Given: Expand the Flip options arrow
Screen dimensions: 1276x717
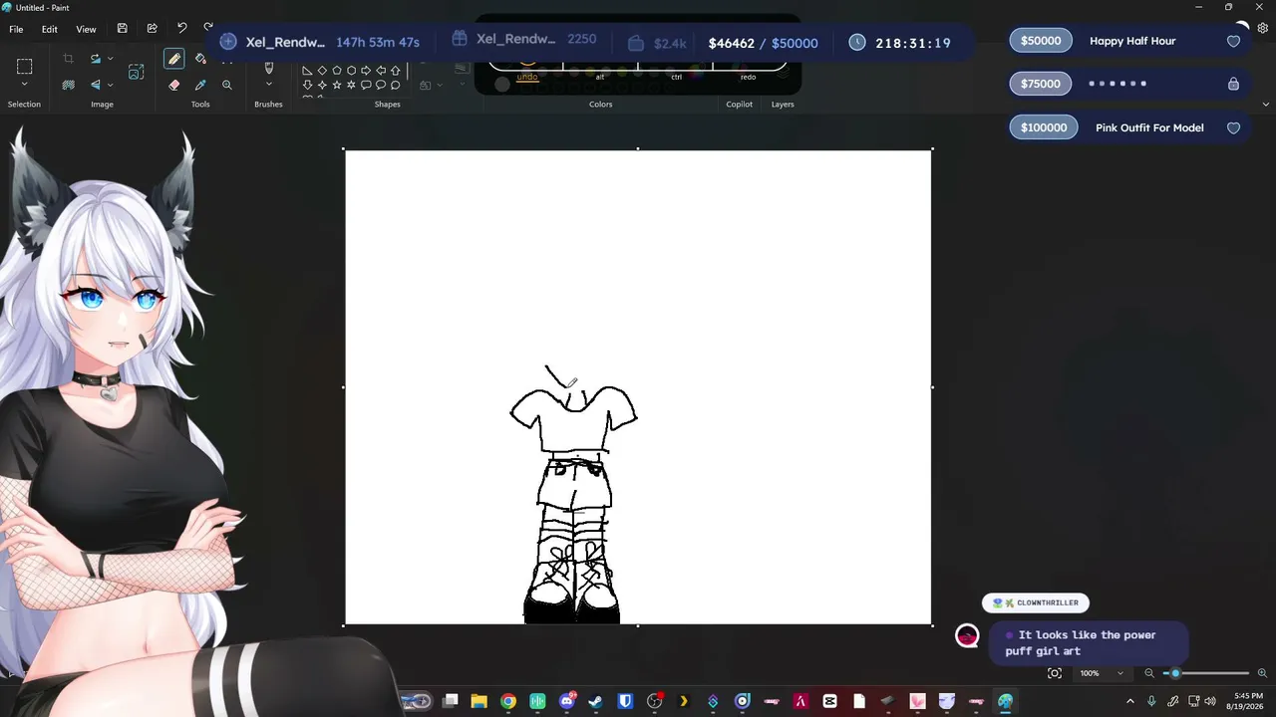Looking at the screenshot, I should (110, 85).
